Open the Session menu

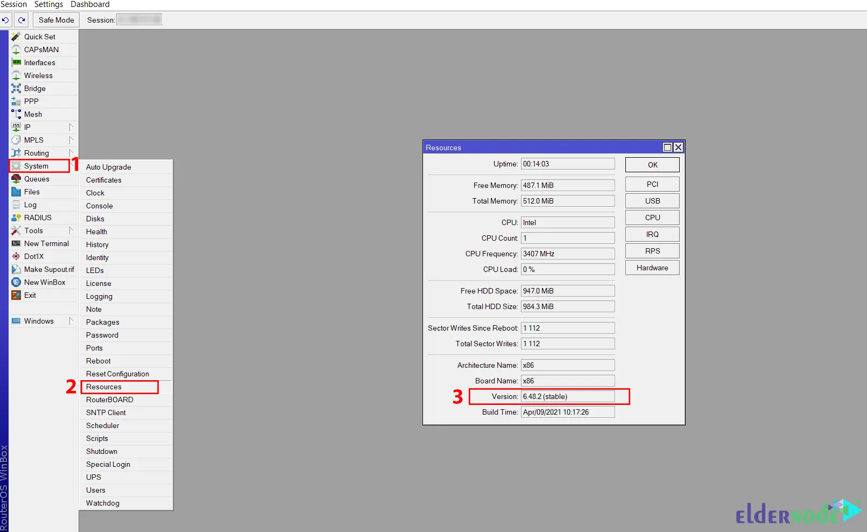point(14,4)
